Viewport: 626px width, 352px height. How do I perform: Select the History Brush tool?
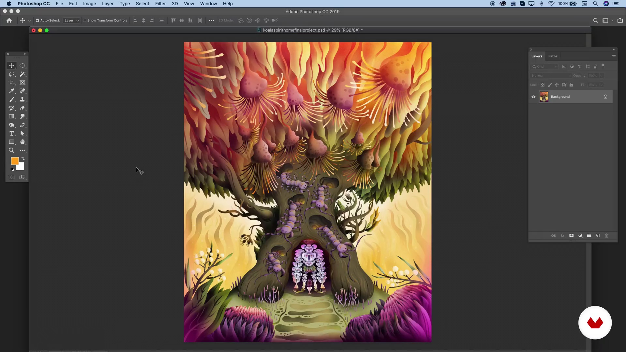coord(12,108)
